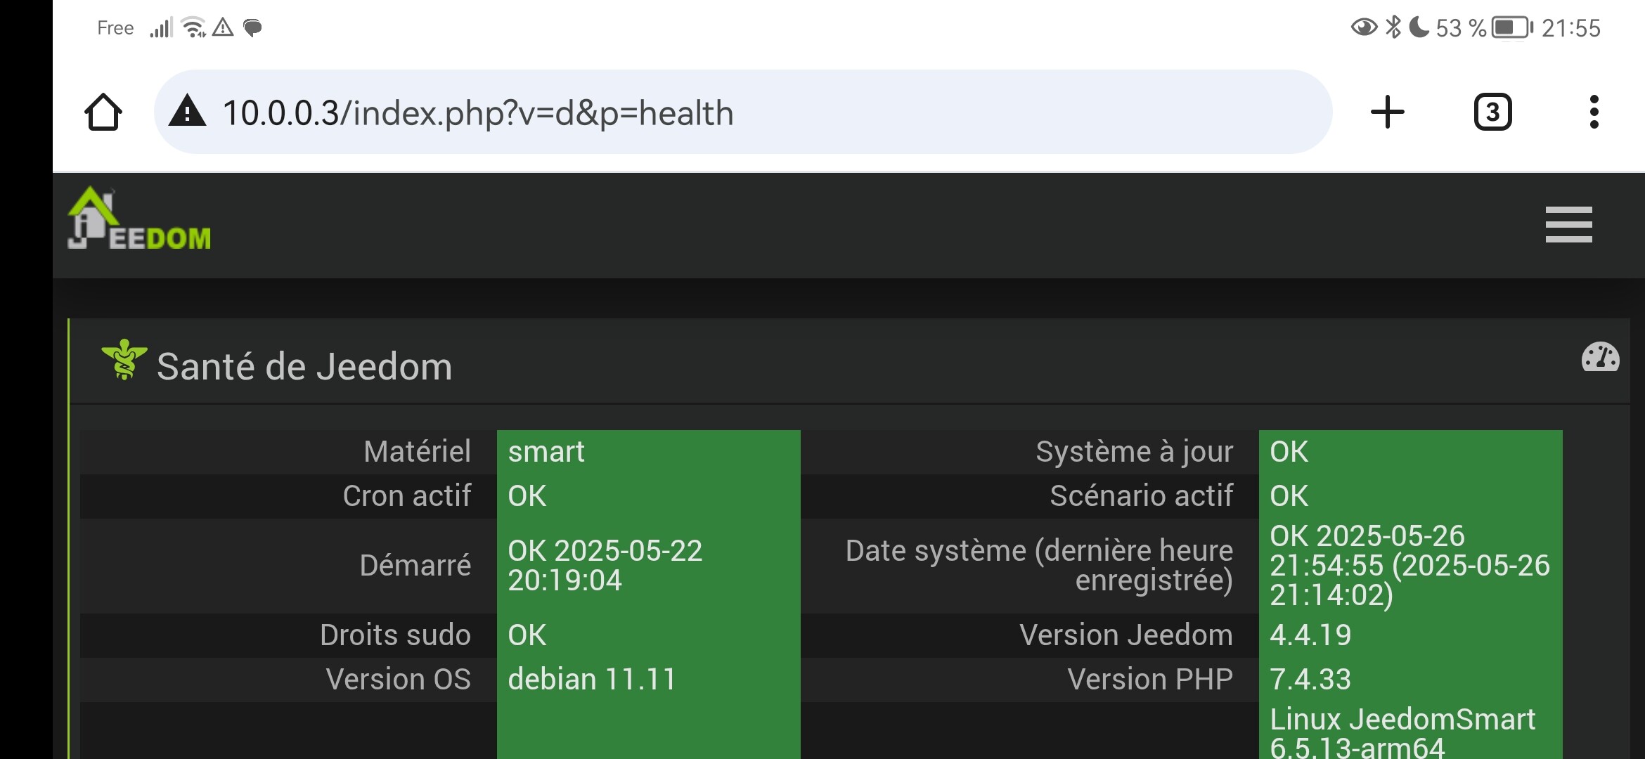1645x759 pixels.
Task: Tap the 'Démarré' label
Action: [415, 565]
